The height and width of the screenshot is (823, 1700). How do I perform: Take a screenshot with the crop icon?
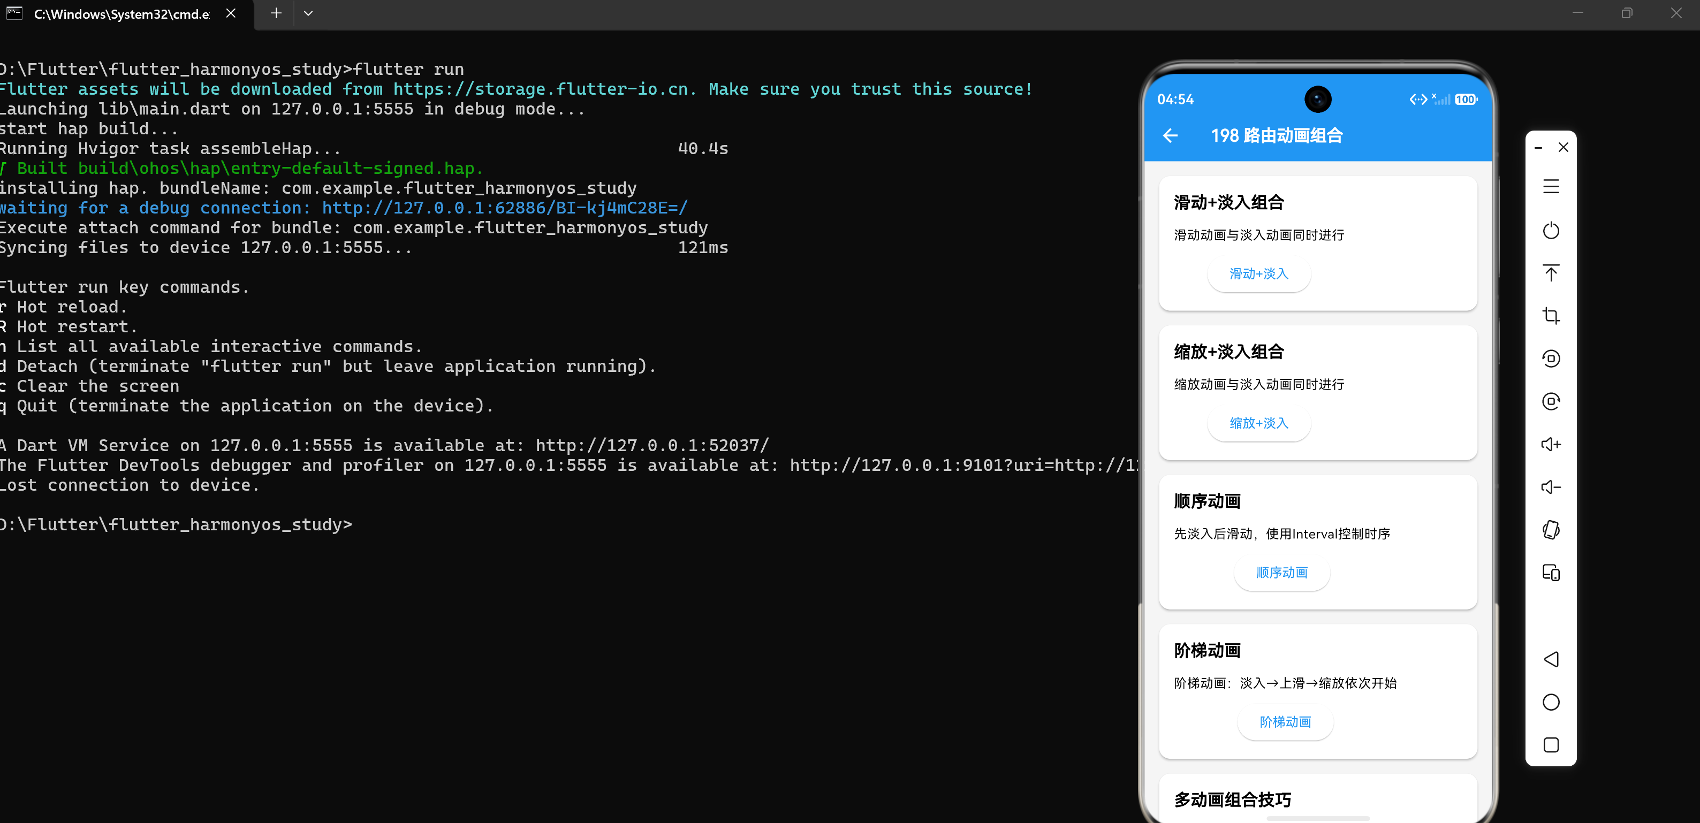point(1551,316)
